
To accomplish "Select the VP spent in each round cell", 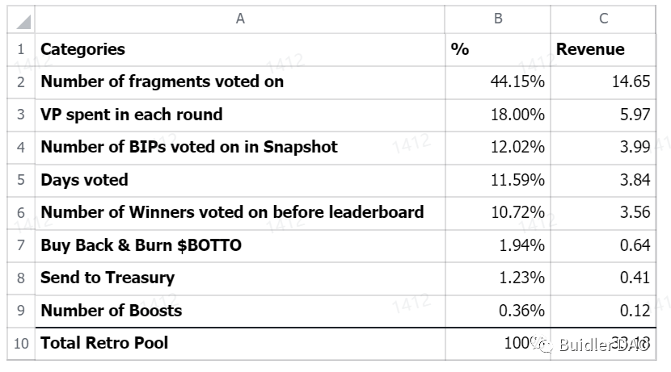I will point(240,115).
